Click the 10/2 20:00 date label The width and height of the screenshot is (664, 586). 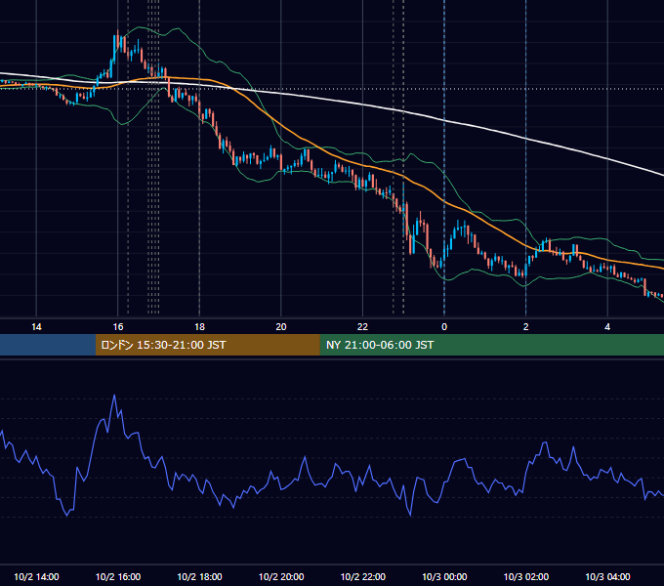(x=281, y=576)
